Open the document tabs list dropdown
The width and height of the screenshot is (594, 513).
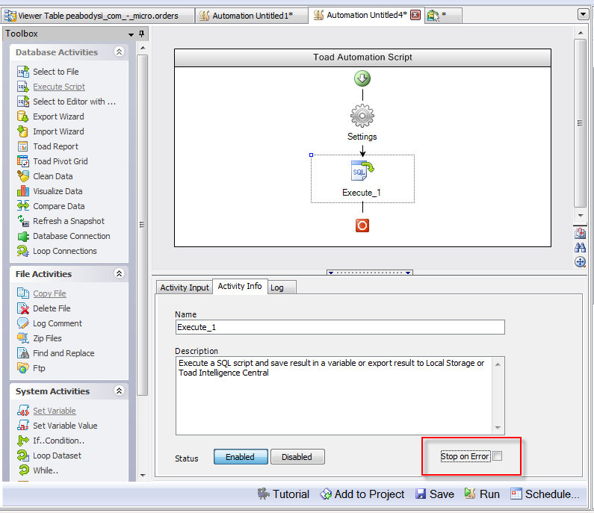point(583,15)
